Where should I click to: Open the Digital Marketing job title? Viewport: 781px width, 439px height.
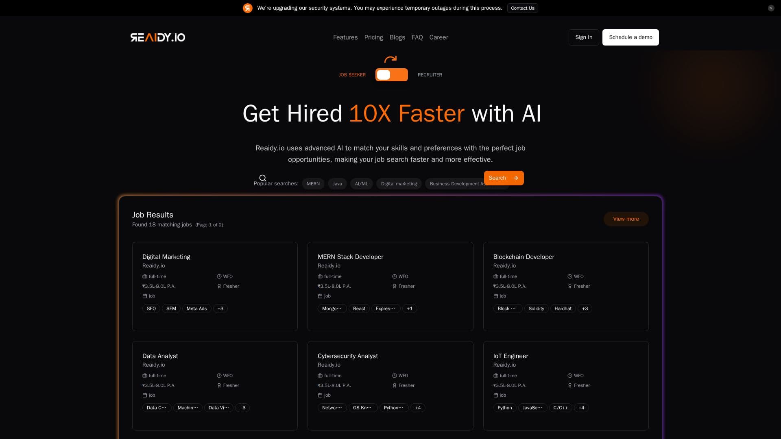click(x=166, y=257)
